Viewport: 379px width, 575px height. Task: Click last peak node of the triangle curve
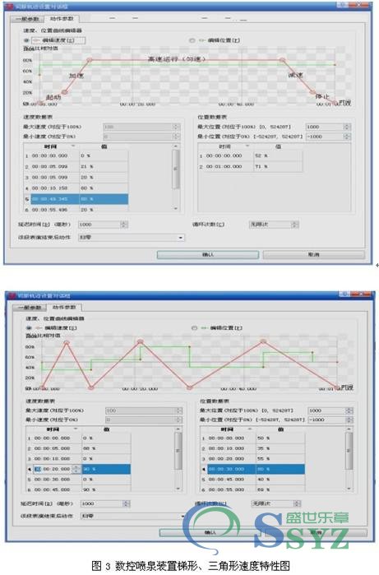(x=263, y=341)
